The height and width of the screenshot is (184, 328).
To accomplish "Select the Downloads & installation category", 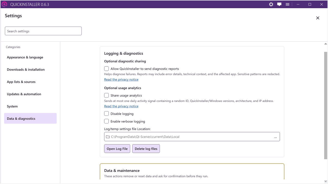I will pos(30,70).
